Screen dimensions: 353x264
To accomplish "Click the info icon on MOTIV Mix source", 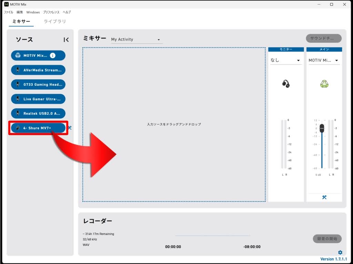I will point(52,55).
